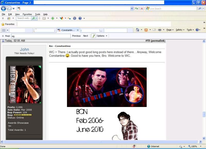
Task: Click the blue help icon in Live toolbar
Action: pyautogui.click(x=80, y=18)
